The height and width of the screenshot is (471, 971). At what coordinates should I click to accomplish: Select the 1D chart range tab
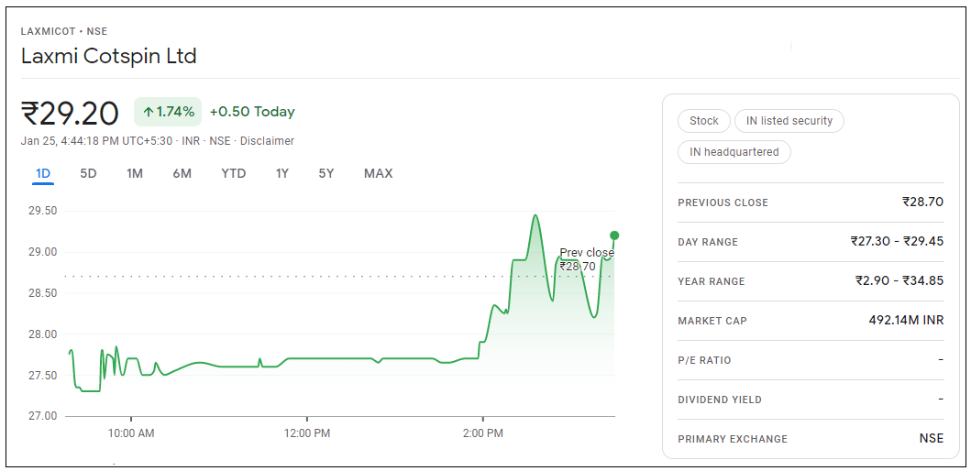click(x=43, y=174)
